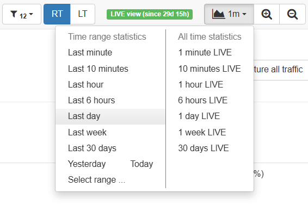This screenshot has height=205, width=308.
Task: Select the Last day option
Action: click(x=110, y=116)
